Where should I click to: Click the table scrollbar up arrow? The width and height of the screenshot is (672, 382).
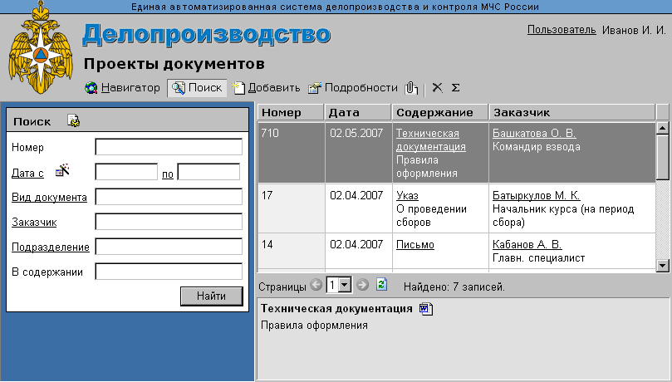pyautogui.click(x=663, y=128)
